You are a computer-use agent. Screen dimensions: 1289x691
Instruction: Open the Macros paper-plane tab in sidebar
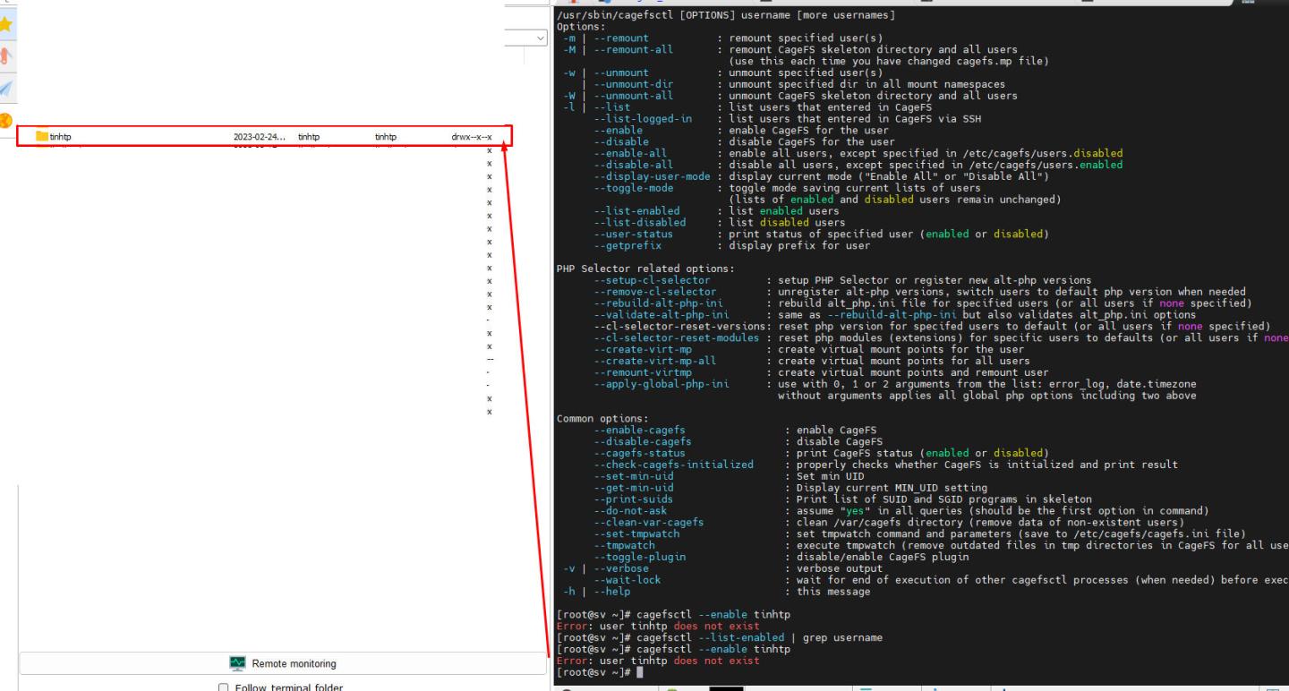pos(9,87)
